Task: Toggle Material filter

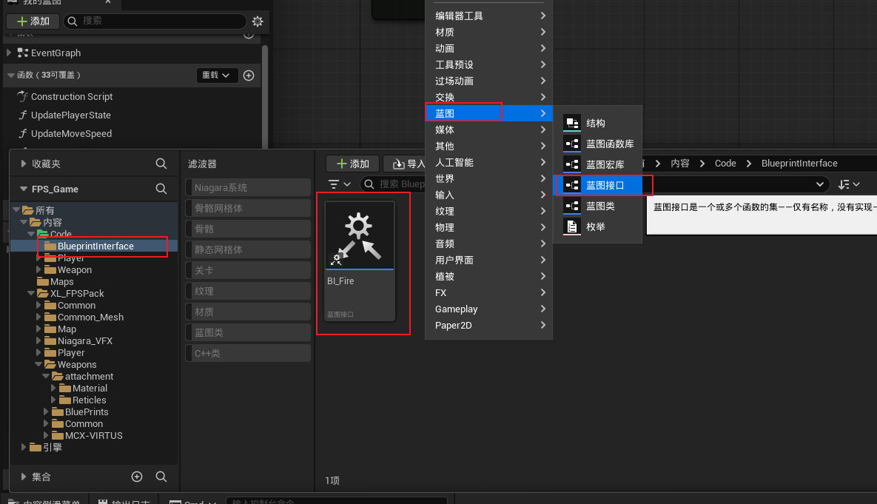Action: 248,312
